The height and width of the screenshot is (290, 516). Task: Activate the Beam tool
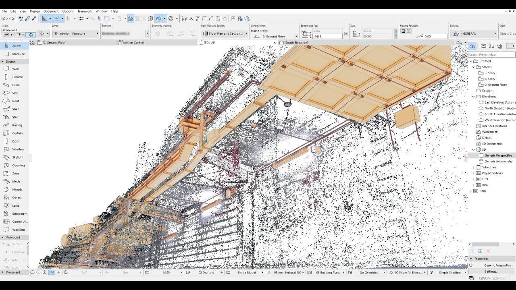[15, 85]
